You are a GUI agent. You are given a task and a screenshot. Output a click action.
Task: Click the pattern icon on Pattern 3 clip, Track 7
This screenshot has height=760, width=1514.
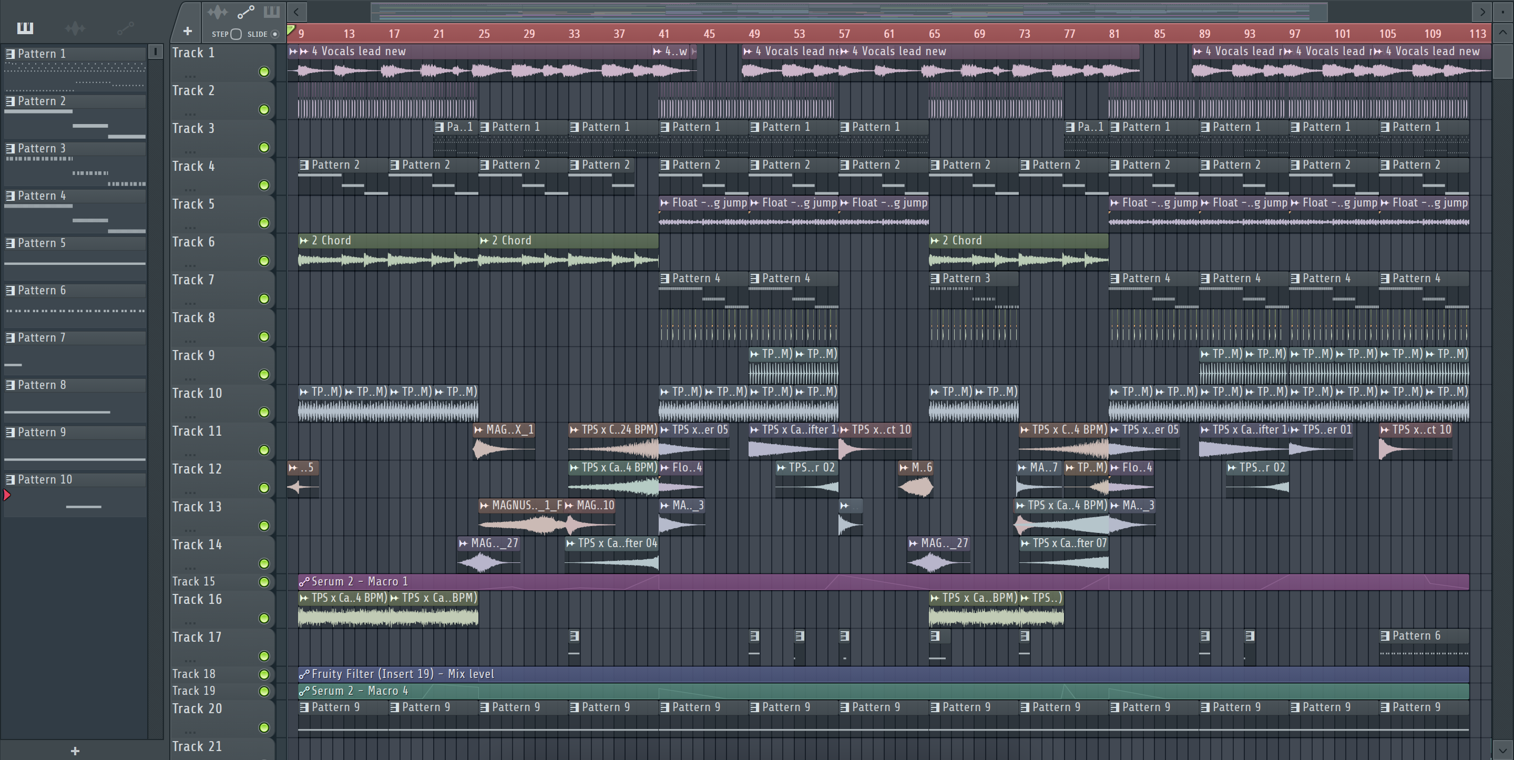935,279
